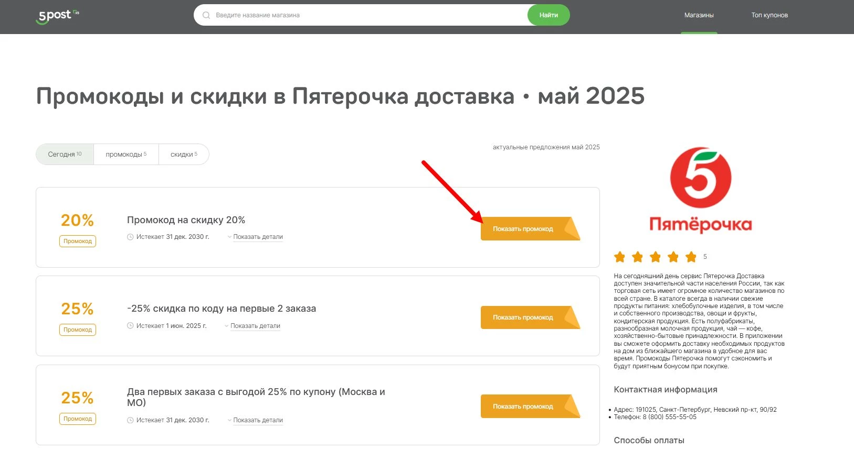Click the search magnifier icon

click(x=206, y=15)
